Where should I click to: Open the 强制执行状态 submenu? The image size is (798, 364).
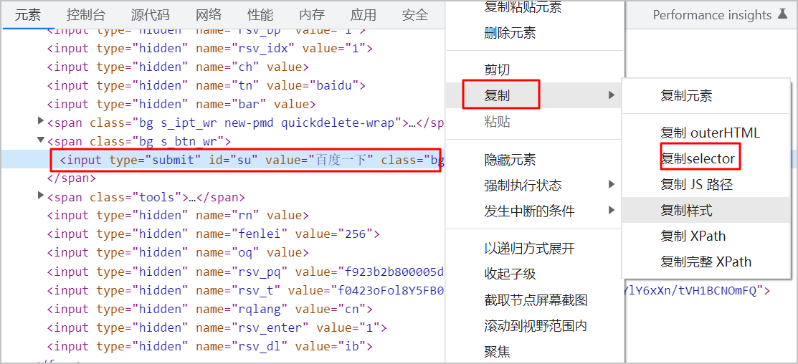(523, 185)
